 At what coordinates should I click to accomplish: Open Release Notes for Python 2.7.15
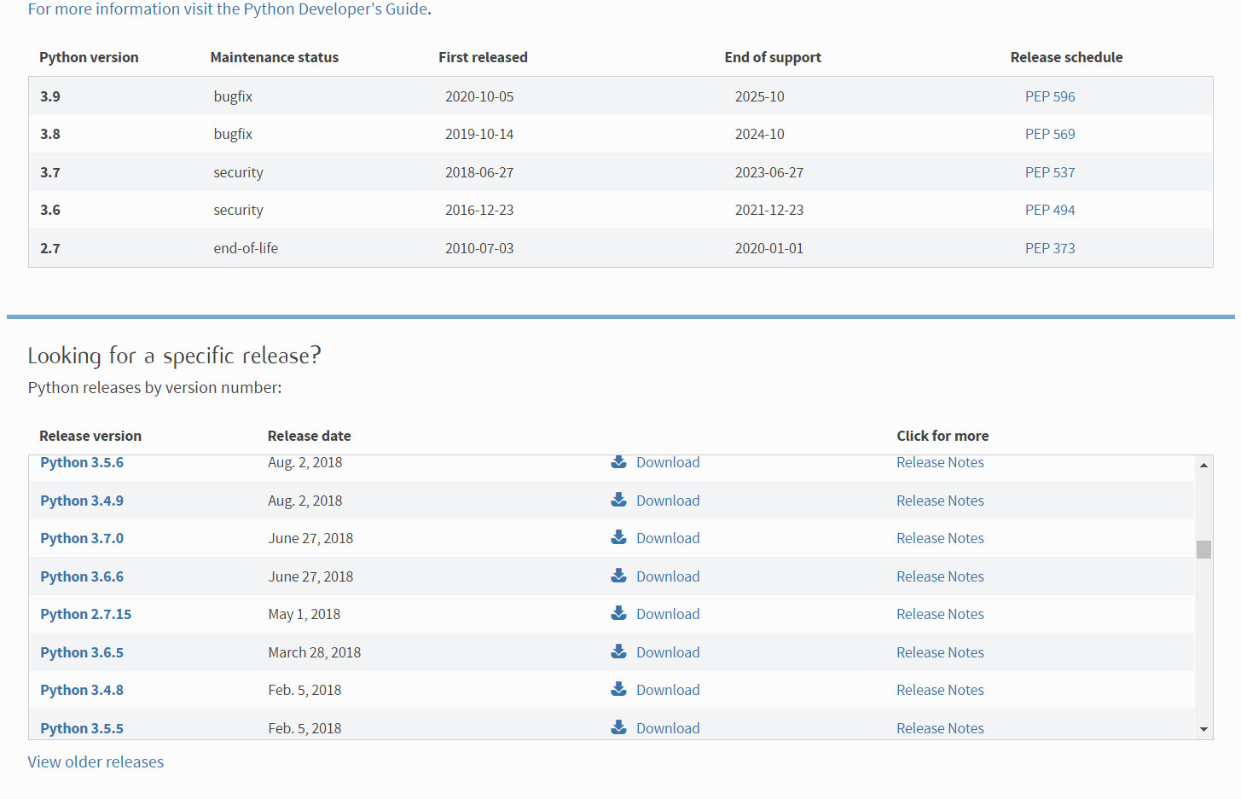[x=940, y=614]
